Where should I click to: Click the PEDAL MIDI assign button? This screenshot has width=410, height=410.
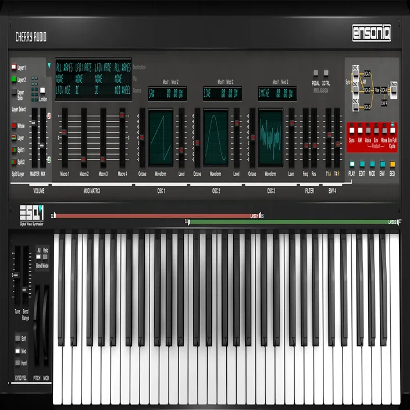pos(316,73)
